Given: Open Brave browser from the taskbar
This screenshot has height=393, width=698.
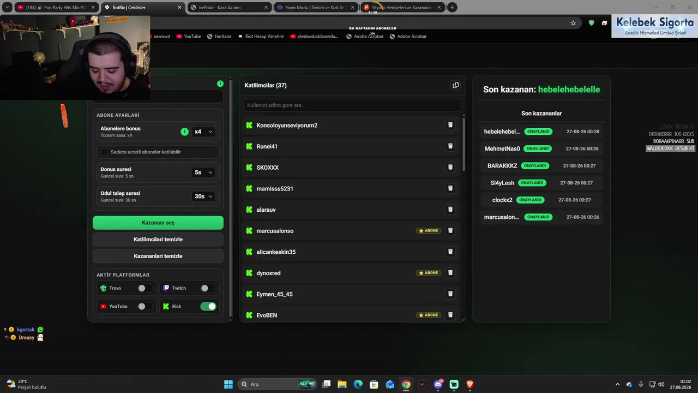Looking at the screenshot, I should click(470, 384).
